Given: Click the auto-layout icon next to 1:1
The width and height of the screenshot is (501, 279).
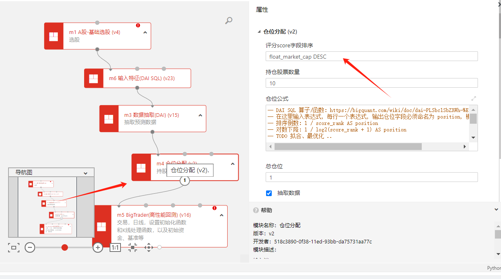Looking at the screenshot, I should pos(132,247).
